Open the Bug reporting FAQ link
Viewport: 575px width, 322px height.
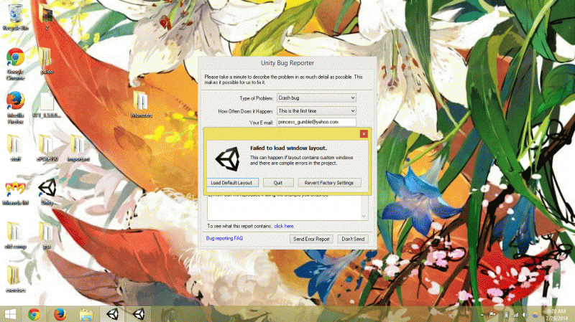[x=224, y=238]
